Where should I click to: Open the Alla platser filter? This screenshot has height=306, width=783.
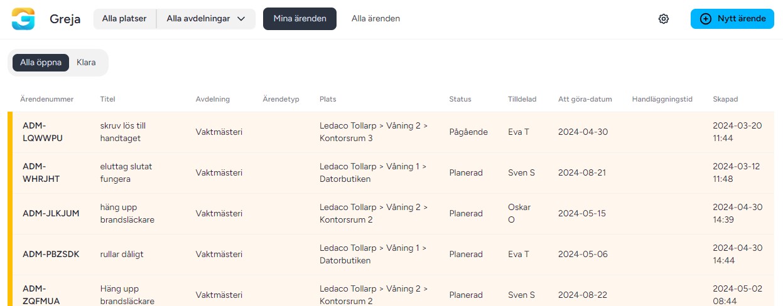coord(124,19)
